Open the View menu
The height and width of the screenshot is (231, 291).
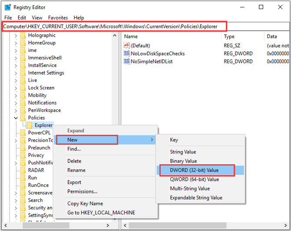point(37,18)
